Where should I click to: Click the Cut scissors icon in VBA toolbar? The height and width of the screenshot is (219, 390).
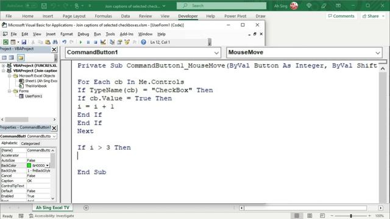[x=33, y=42]
